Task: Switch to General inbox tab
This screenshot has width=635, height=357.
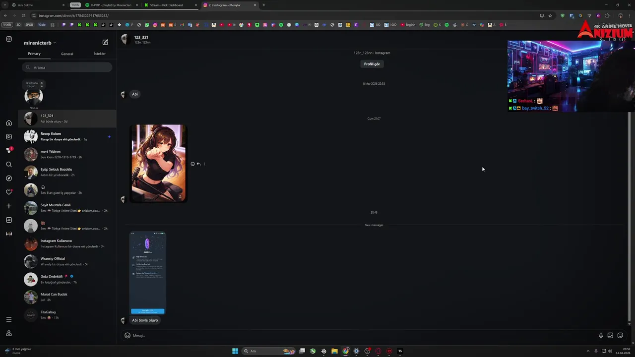Action: point(67,54)
